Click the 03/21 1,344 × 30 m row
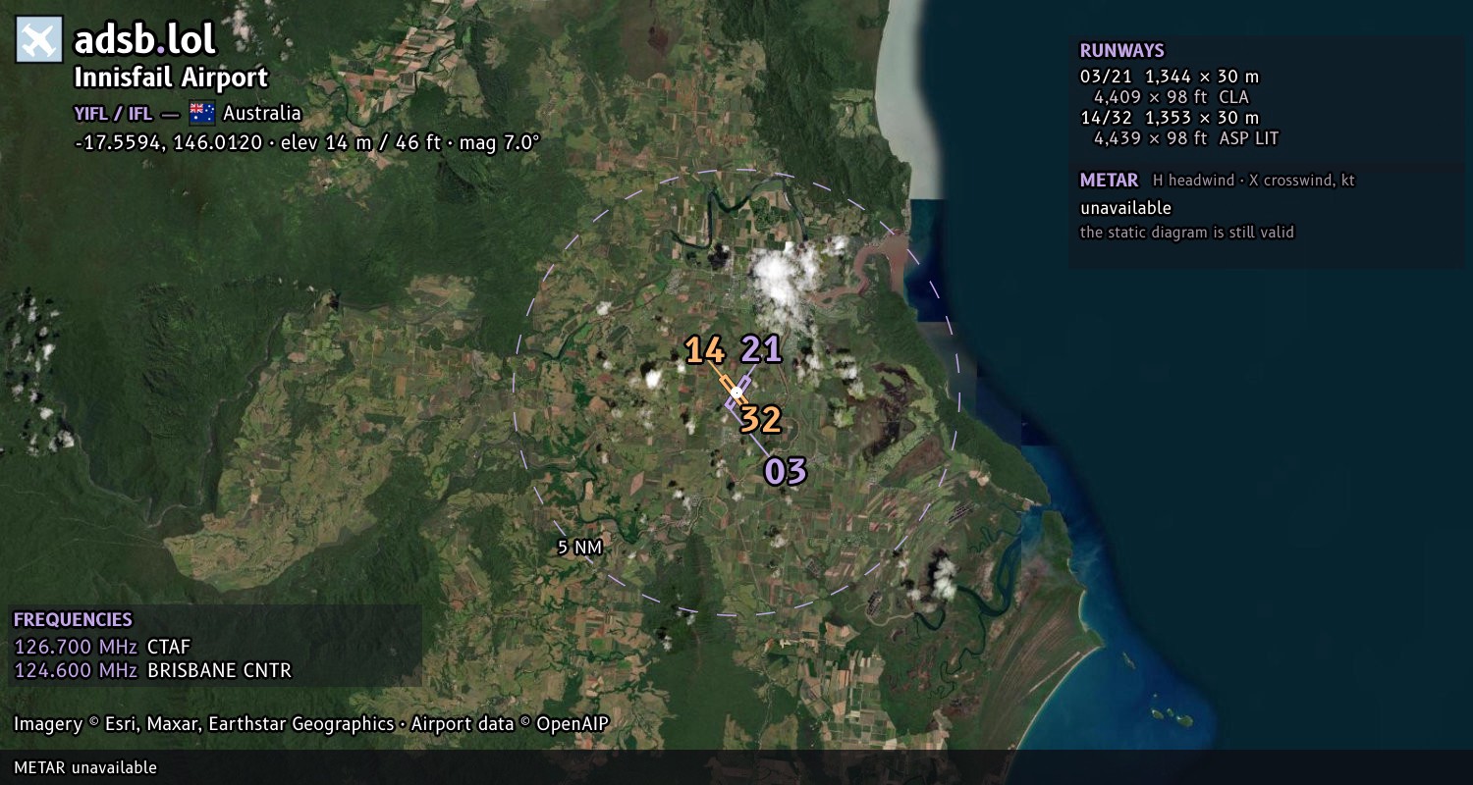The image size is (1473, 785). 1170,77
